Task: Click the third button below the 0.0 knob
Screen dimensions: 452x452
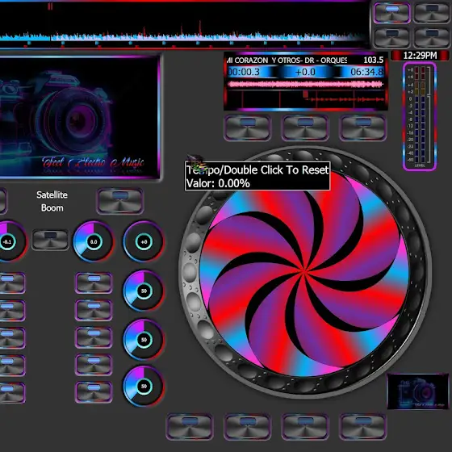Action: tap(94, 337)
